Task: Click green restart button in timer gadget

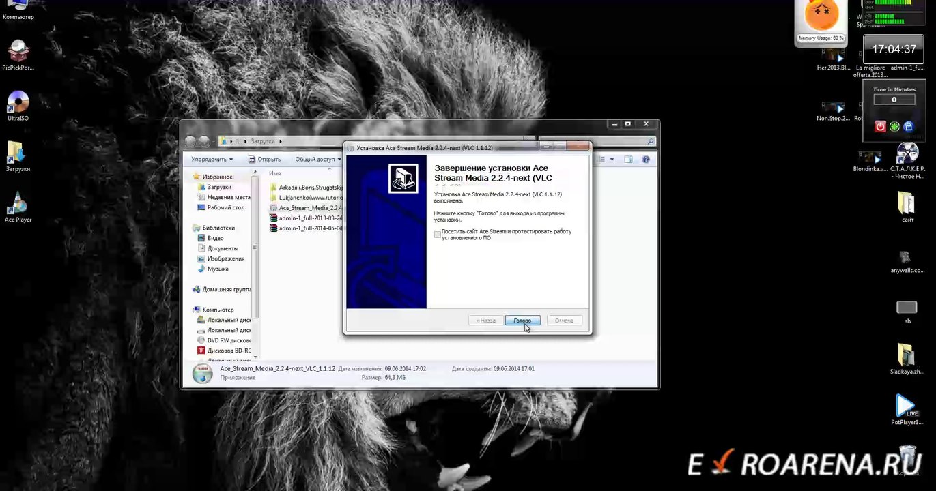Action: pyautogui.click(x=894, y=126)
